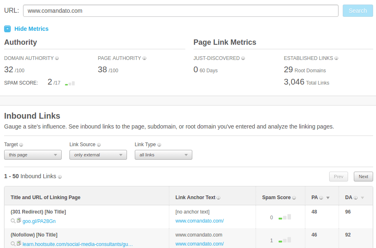Open goo.gl/PA28Gn link
This screenshot has width=376, height=248.
tap(39, 221)
